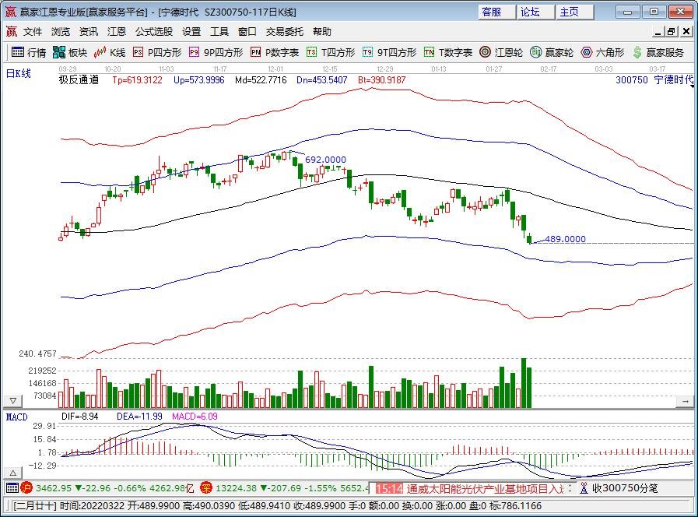Viewport: 698px width, 517px height.
Task: Click the 3462.95 Shanghai index value
Action: 54,488
